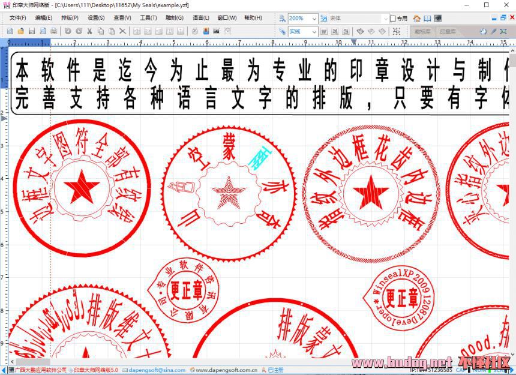The image size is (516, 375).
Task: Click the font icon beside 宋体
Action: tap(324, 19)
